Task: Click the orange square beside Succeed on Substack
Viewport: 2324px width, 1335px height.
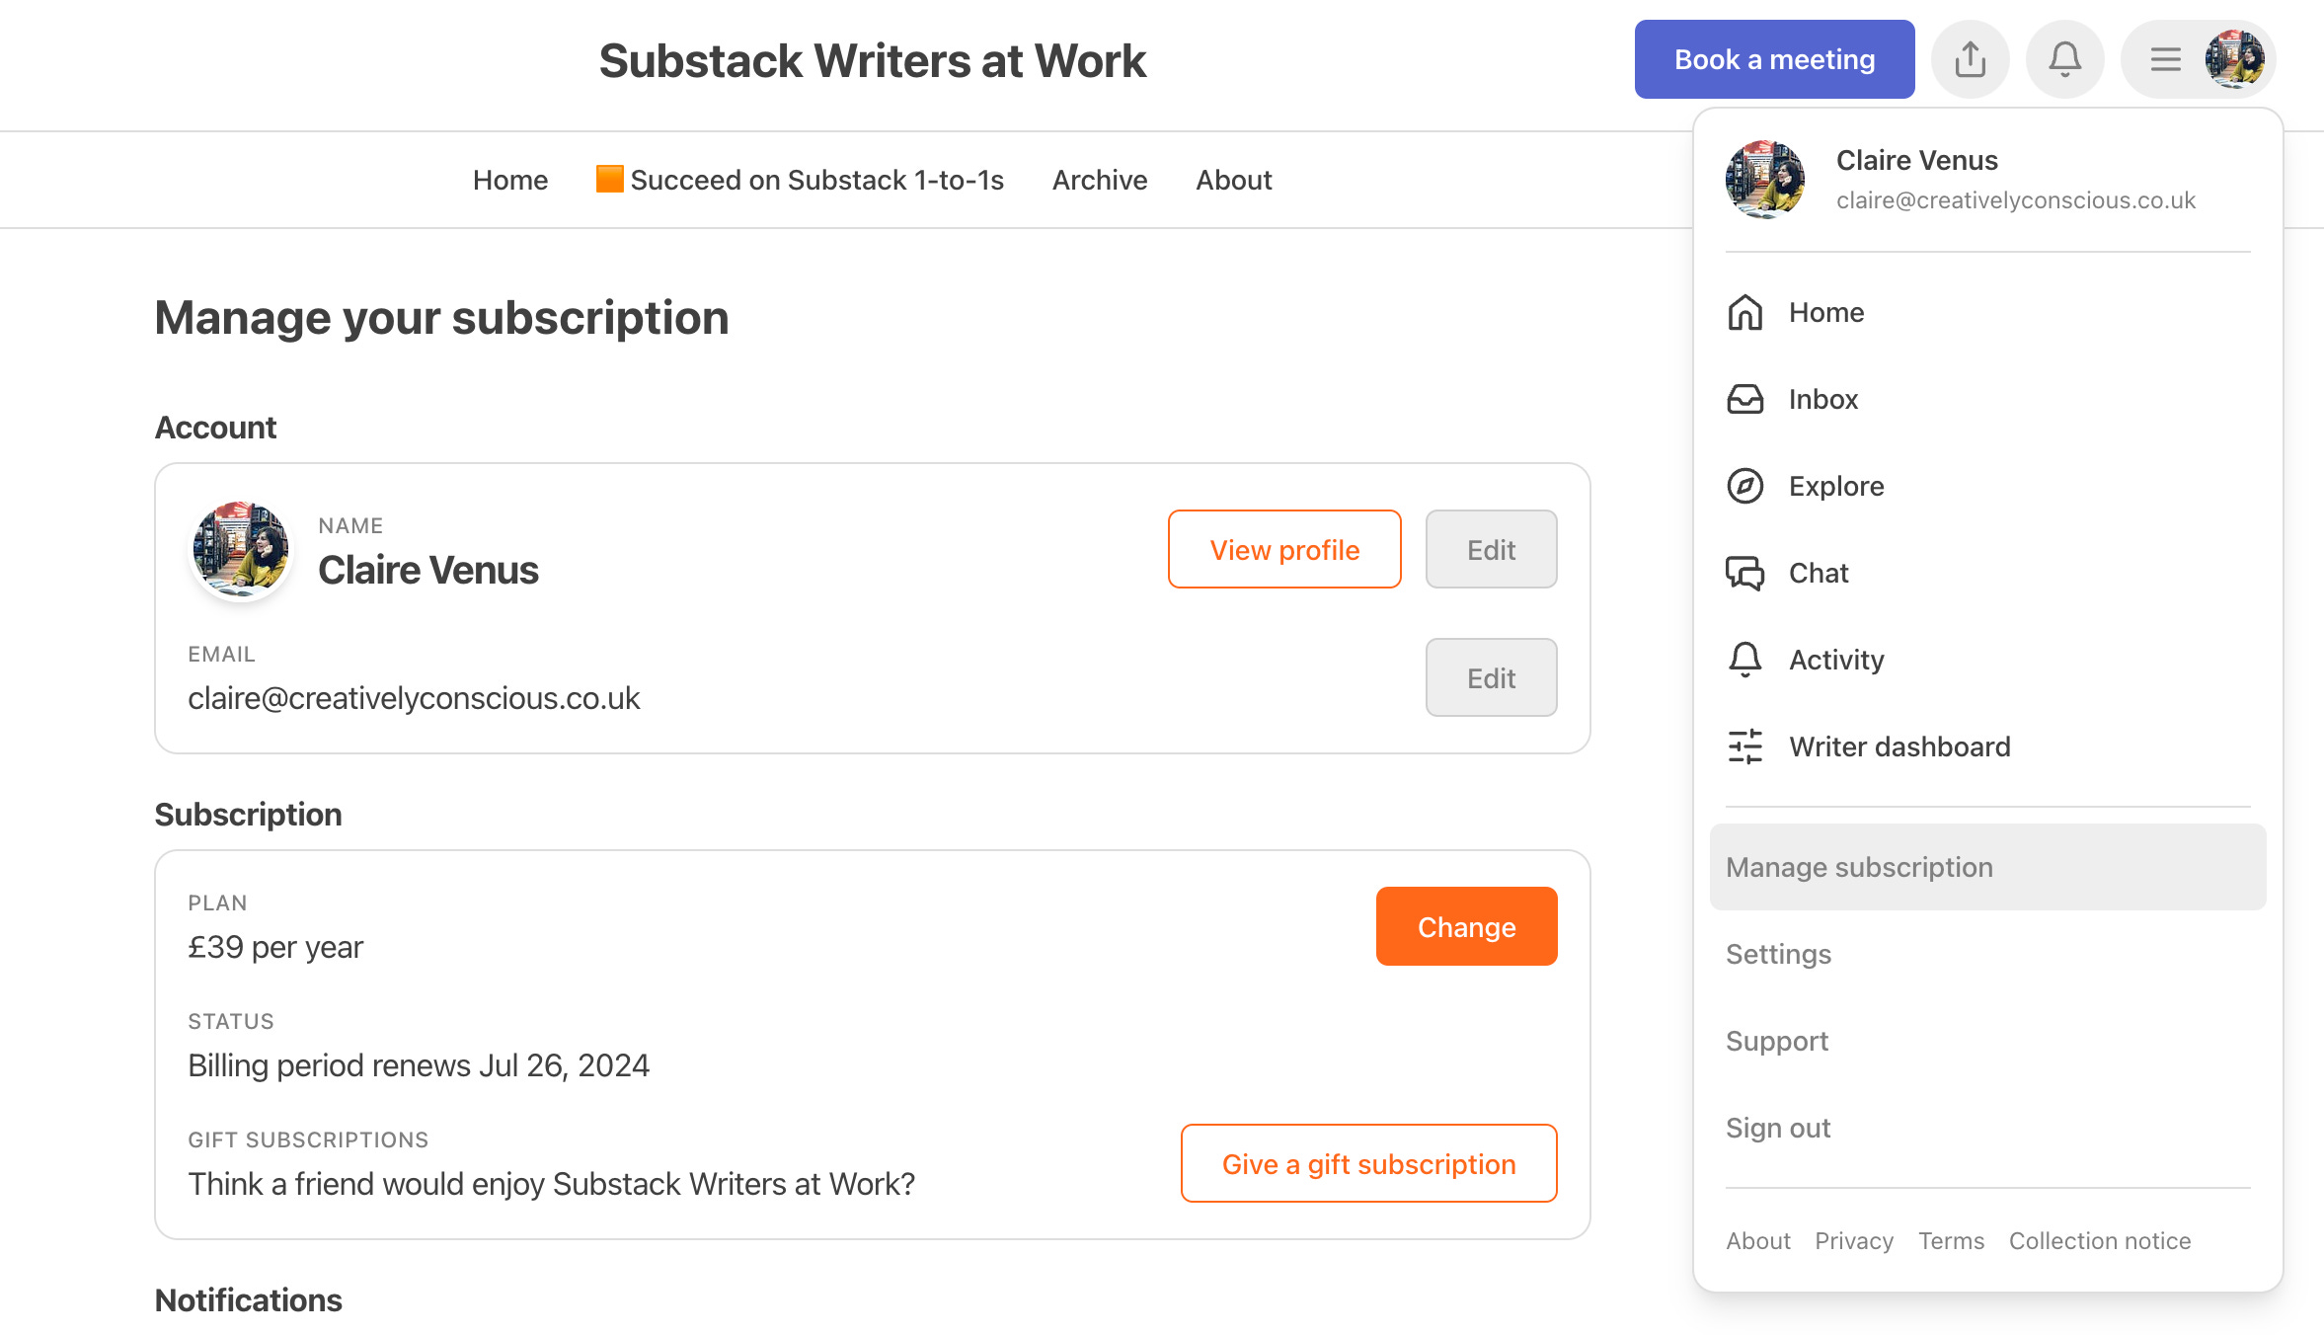Action: point(609,179)
